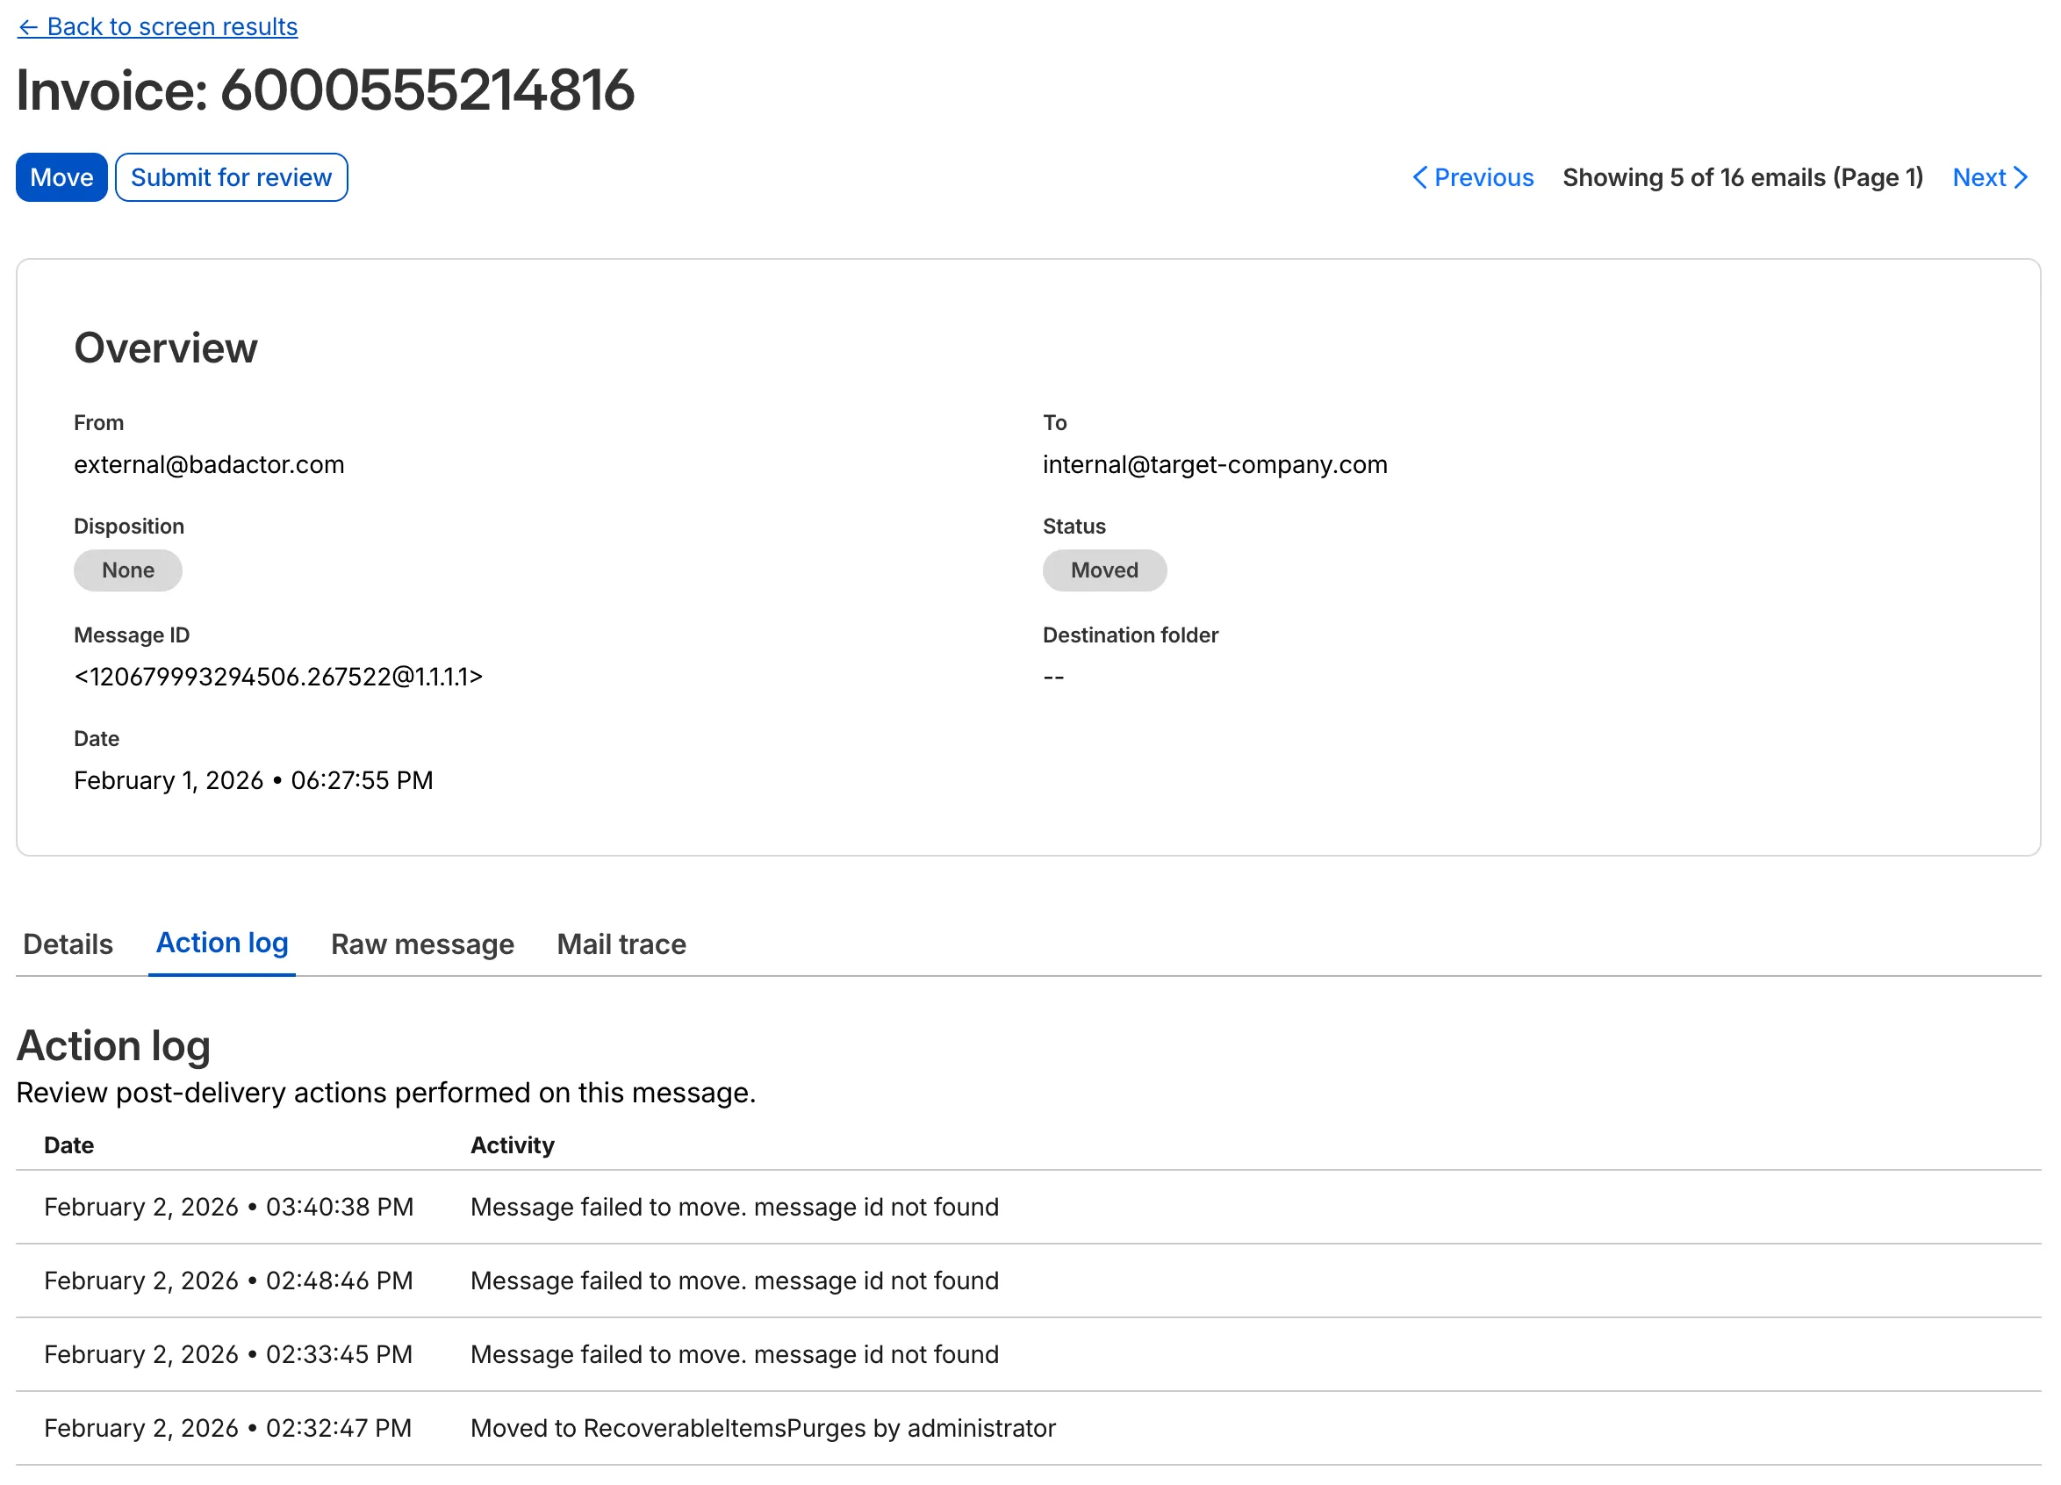Go to Next email
This screenshot has height=1485, width=2061.
coord(1978,177)
